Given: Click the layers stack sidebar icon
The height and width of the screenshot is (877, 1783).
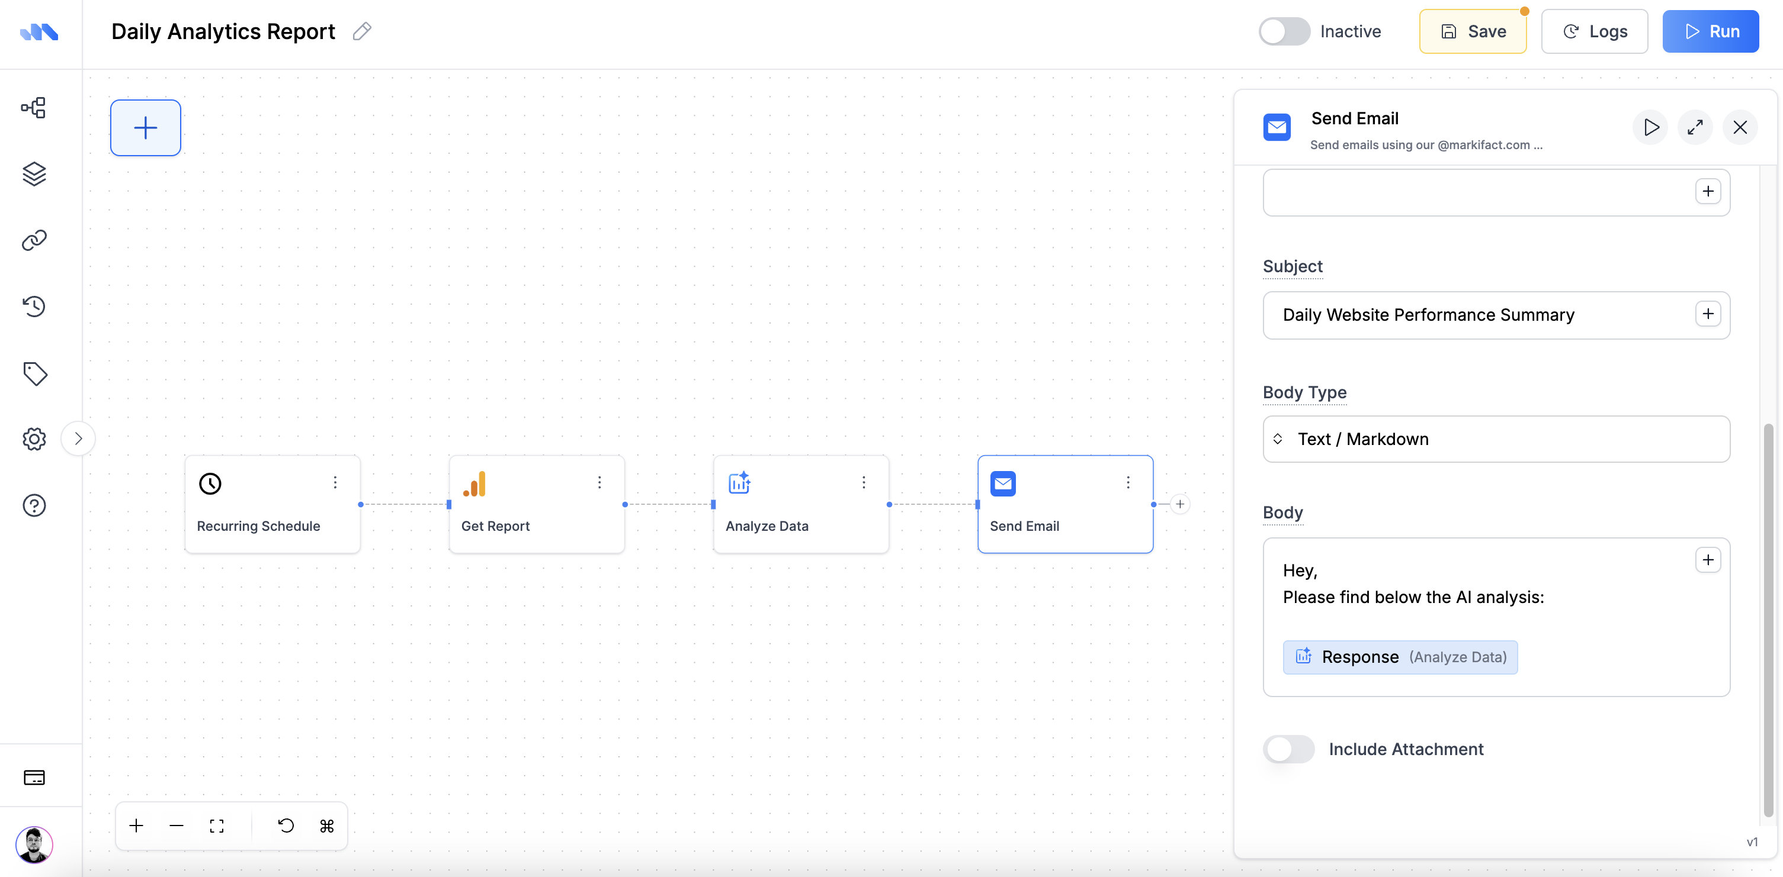Looking at the screenshot, I should 33,175.
